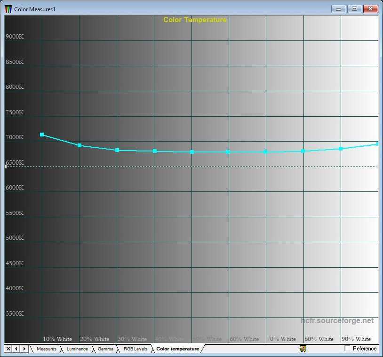Click the yellow icon in the bottom bar
Screen dimensions: 383x357
[x=303, y=349]
